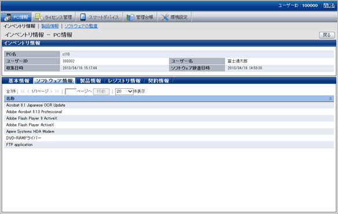The image size is (338, 214).
Task: Open the 管理台帳 menu label
Action: [x=145, y=17]
